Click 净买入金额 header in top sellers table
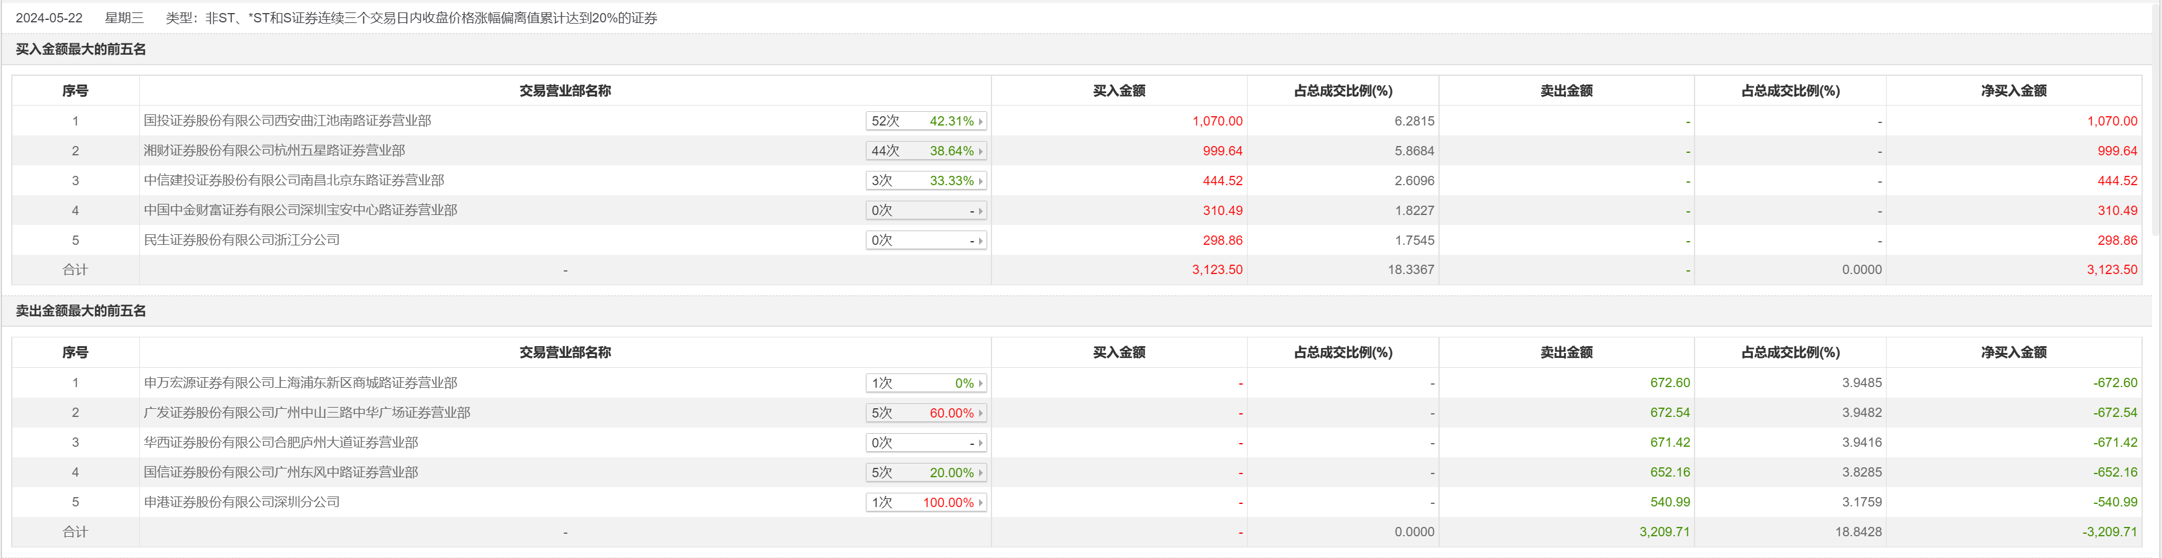 tap(2013, 352)
